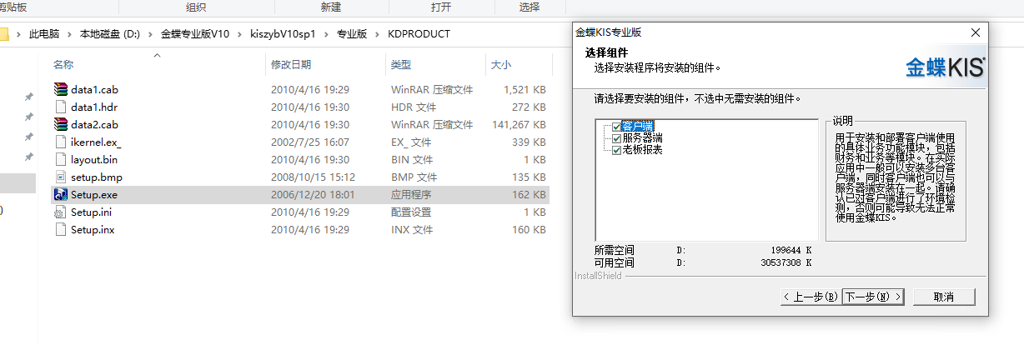Sort files by the 类型 column header
Image resolution: width=1024 pixels, height=345 pixels.
coord(401,64)
